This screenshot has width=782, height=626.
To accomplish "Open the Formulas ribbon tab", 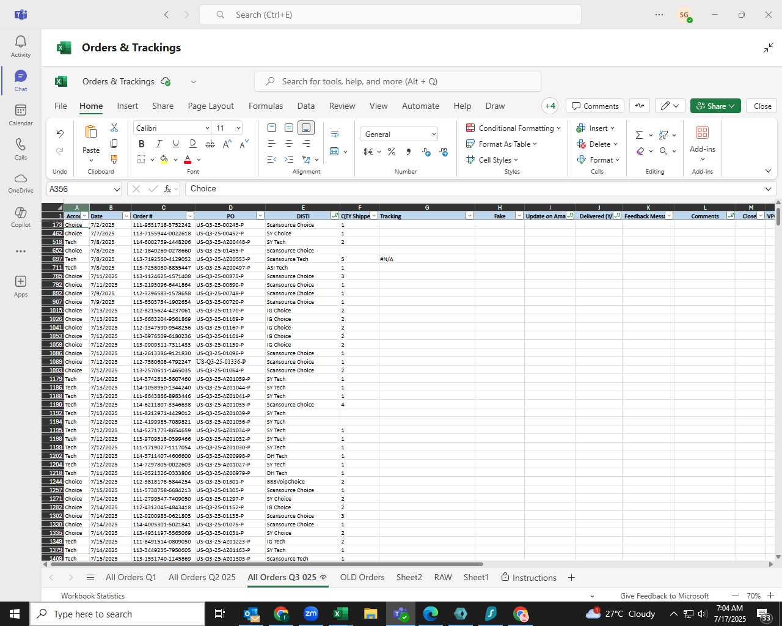I will (266, 106).
